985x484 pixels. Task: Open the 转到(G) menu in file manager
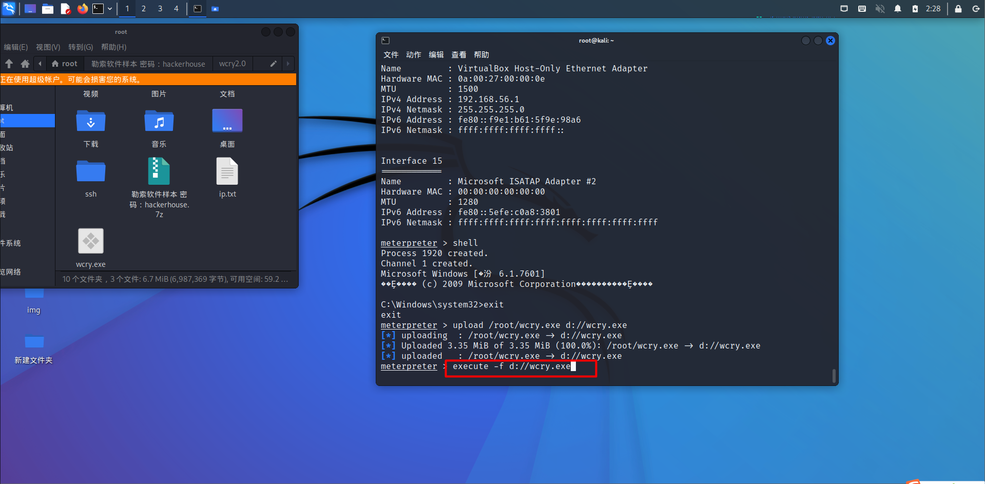(x=81, y=47)
